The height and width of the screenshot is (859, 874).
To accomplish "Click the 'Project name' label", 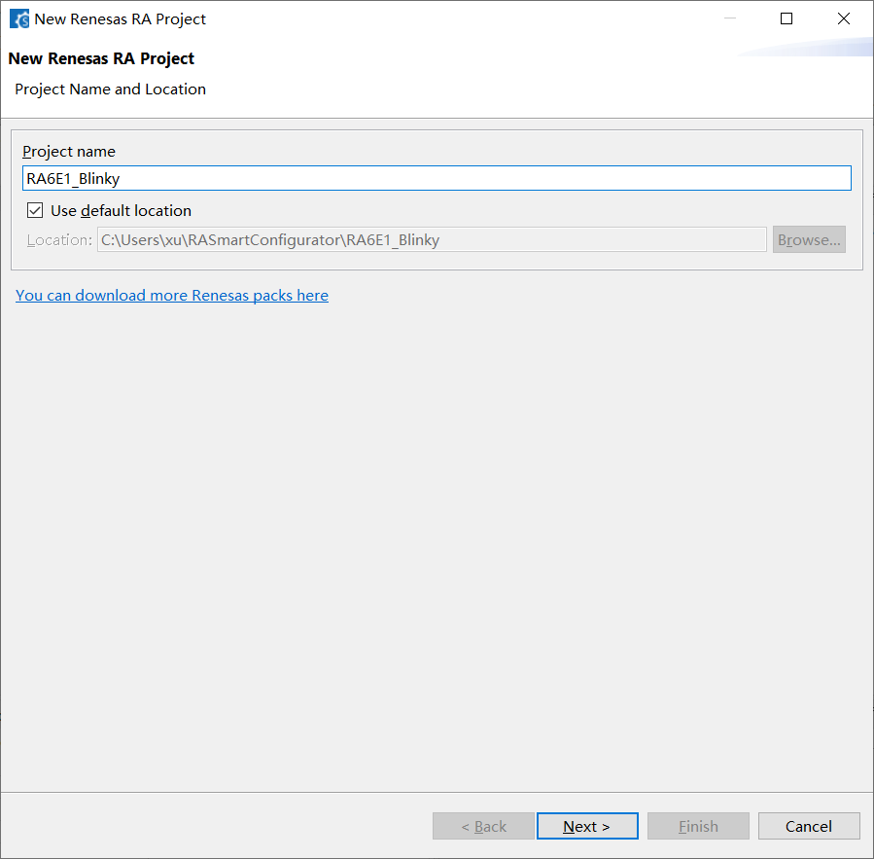I will click(69, 151).
